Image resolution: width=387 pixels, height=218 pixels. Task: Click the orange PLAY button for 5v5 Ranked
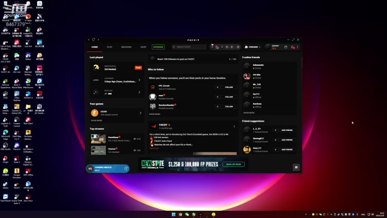[138, 68]
